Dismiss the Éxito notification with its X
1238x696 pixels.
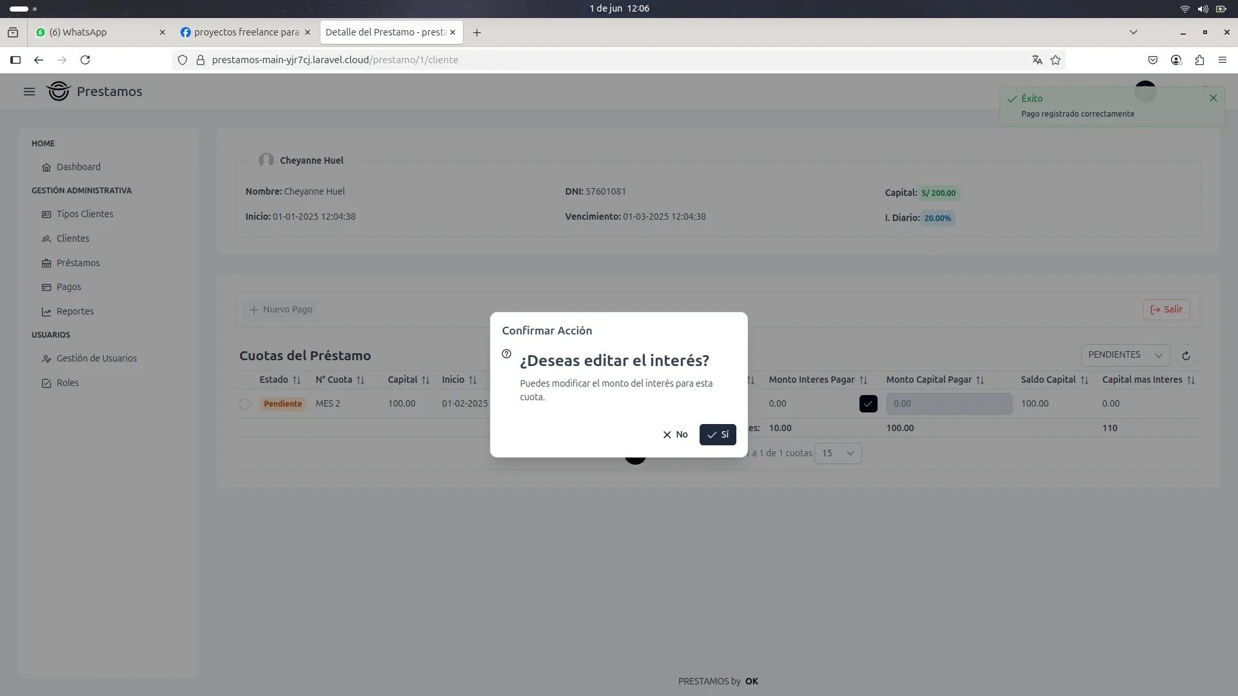1213,98
